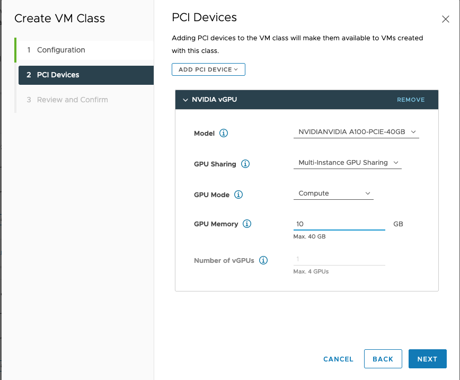Open the GPU Sharing dropdown
Image resolution: width=460 pixels, height=380 pixels.
click(x=347, y=163)
